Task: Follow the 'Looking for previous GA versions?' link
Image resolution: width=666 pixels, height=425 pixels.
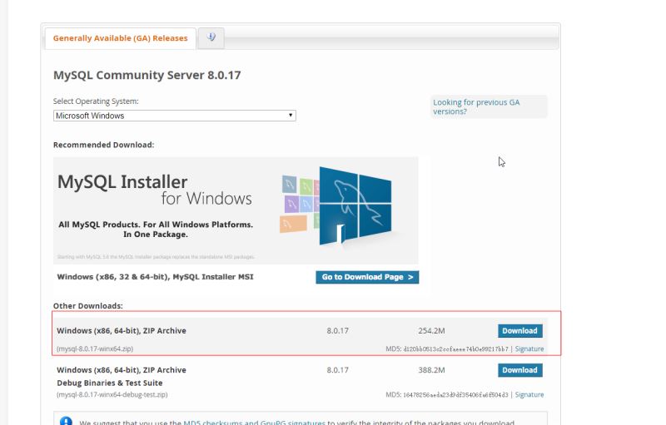Action: [x=475, y=106]
